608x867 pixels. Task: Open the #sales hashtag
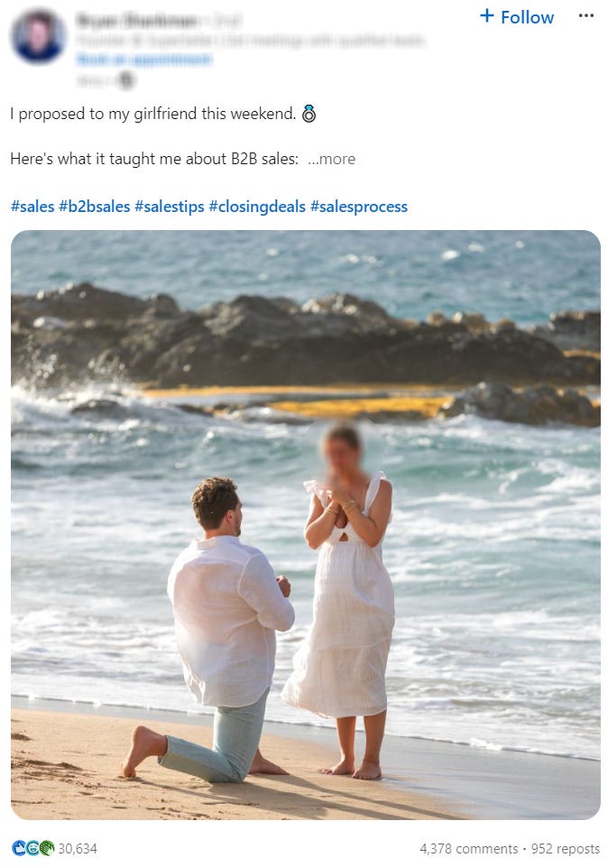32,207
